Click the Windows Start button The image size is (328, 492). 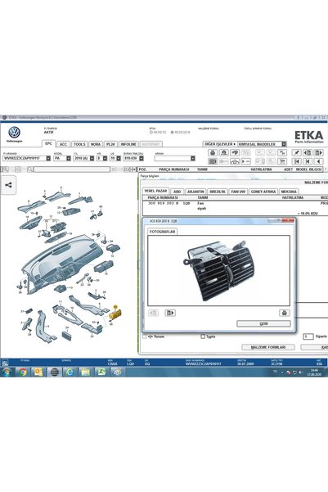[x=7, y=372]
